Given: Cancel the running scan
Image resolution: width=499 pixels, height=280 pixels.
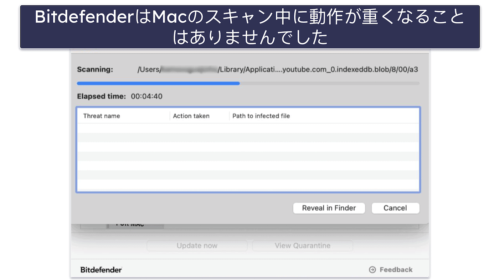Looking at the screenshot, I should tap(395, 208).
